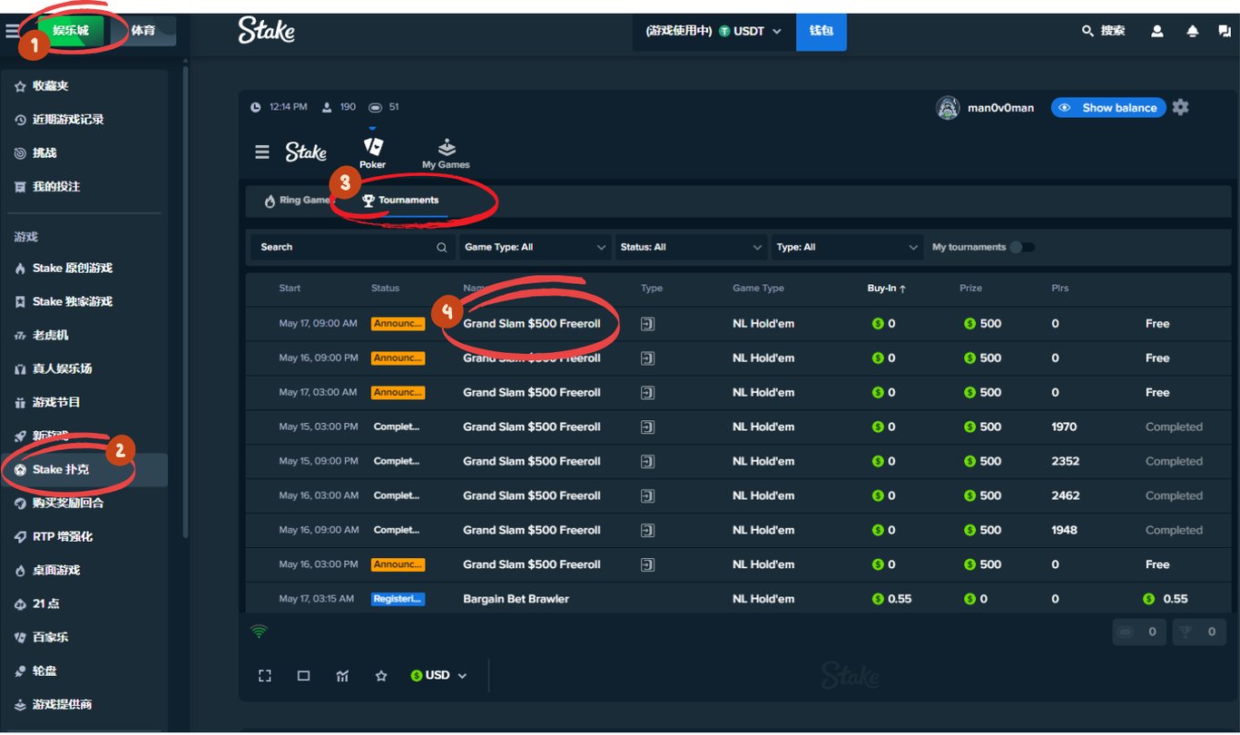1240x735 pixels.
Task: Select the tournament with 2462 players
Action: tap(738, 496)
